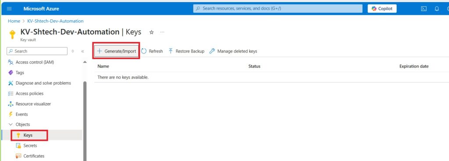Click the Access control people icon
The image size is (449, 161).
tap(11, 62)
